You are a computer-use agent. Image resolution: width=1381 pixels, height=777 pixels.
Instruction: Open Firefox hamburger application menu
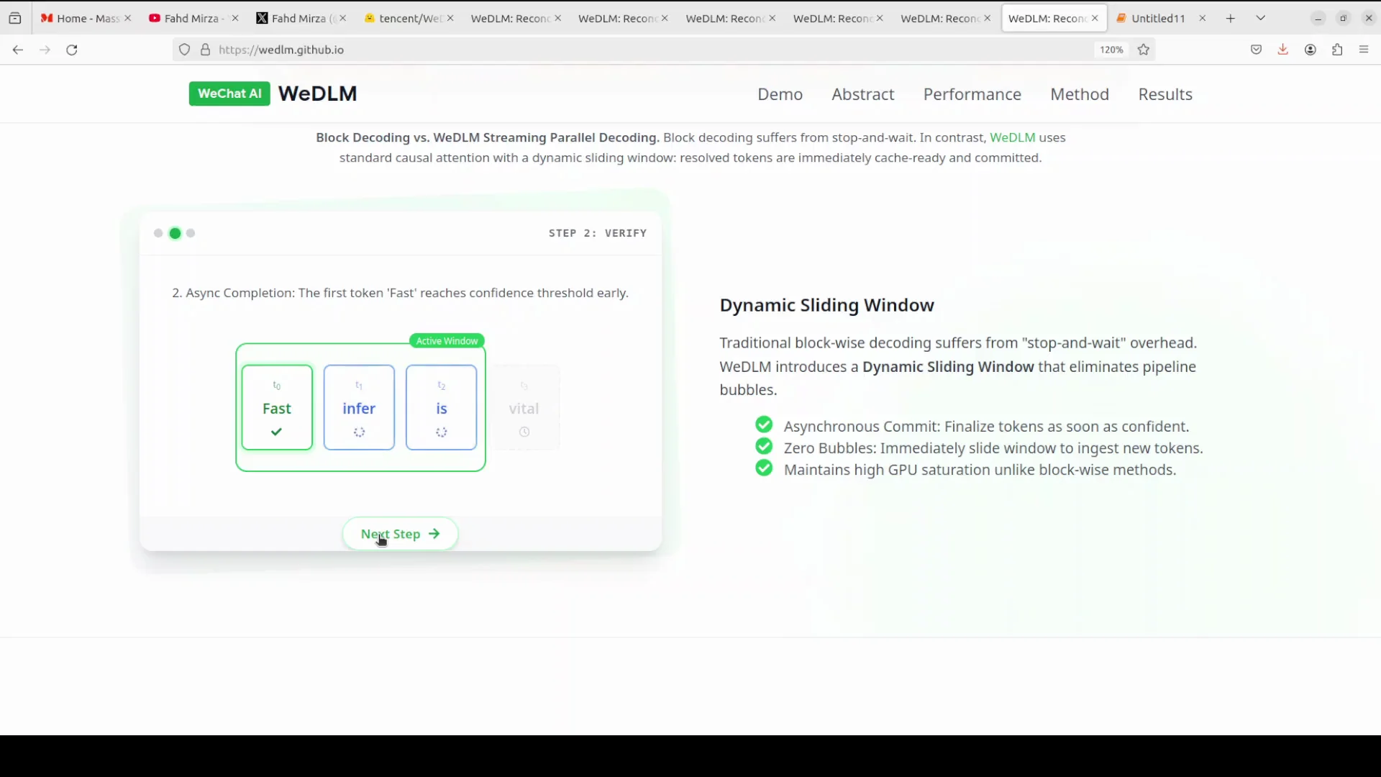[1364, 50]
